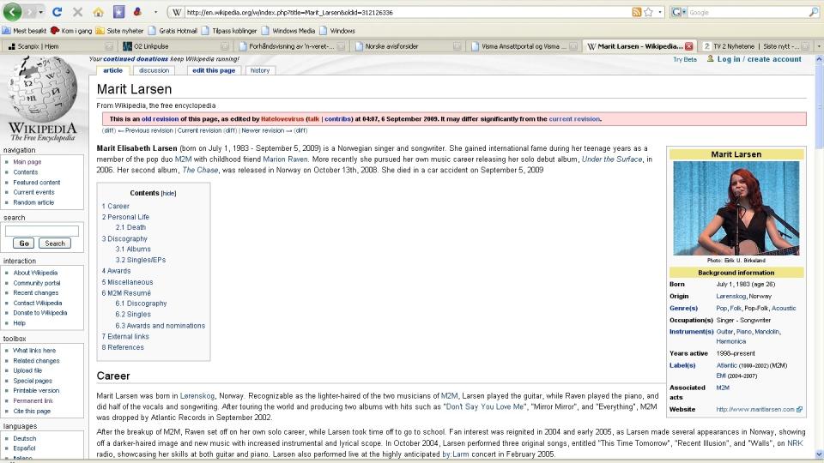The height and width of the screenshot is (463, 824).
Task: Go back with the green back arrow
Action: [13, 11]
